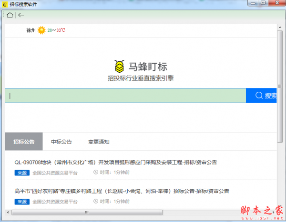The image size is (286, 222).
Task: Open the 变更通知 tab
Action: coord(99,142)
